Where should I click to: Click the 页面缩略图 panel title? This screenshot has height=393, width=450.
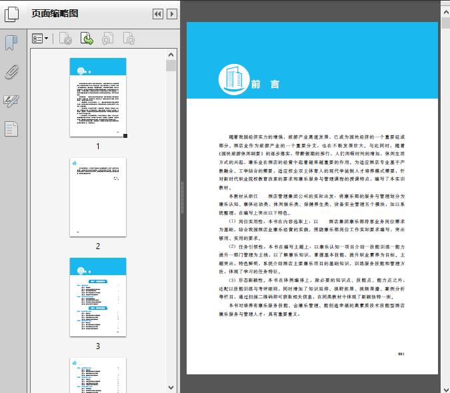tap(55, 13)
